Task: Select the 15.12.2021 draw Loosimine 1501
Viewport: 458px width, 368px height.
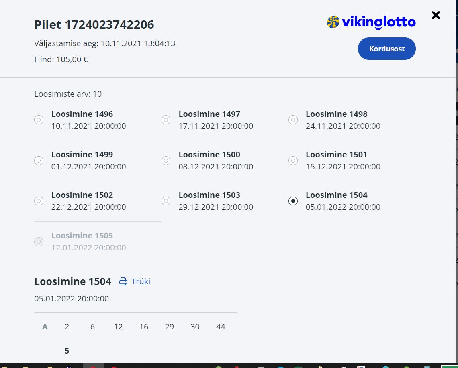Action: pyautogui.click(x=293, y=160)
